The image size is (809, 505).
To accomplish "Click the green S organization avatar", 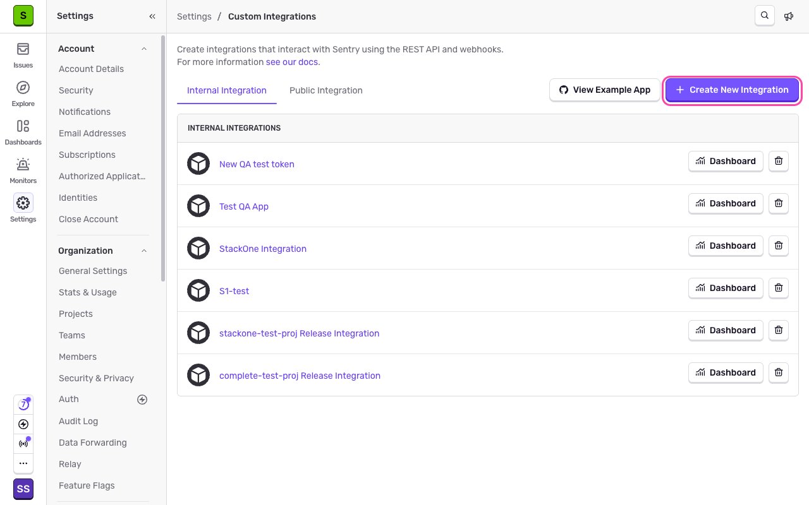I will click(x=23, y=16).
